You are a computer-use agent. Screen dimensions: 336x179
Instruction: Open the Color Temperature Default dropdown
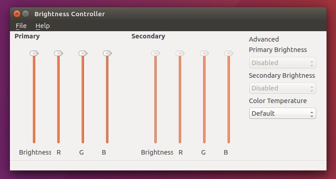click(282, 113)
